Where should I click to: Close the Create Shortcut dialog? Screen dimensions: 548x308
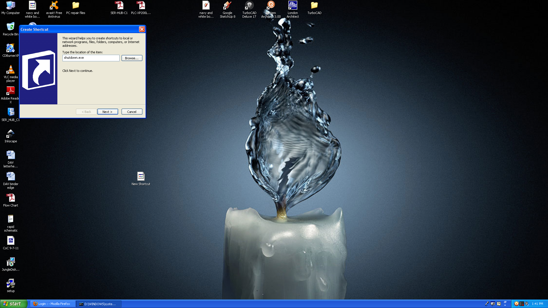(142, 29)
